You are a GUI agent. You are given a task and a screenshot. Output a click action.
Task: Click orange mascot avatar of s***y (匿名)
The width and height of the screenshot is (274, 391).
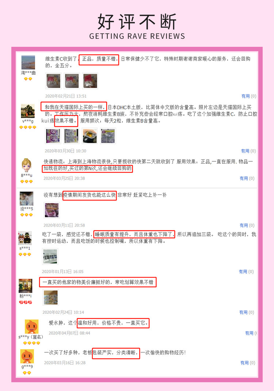click(x=32, y=326)
